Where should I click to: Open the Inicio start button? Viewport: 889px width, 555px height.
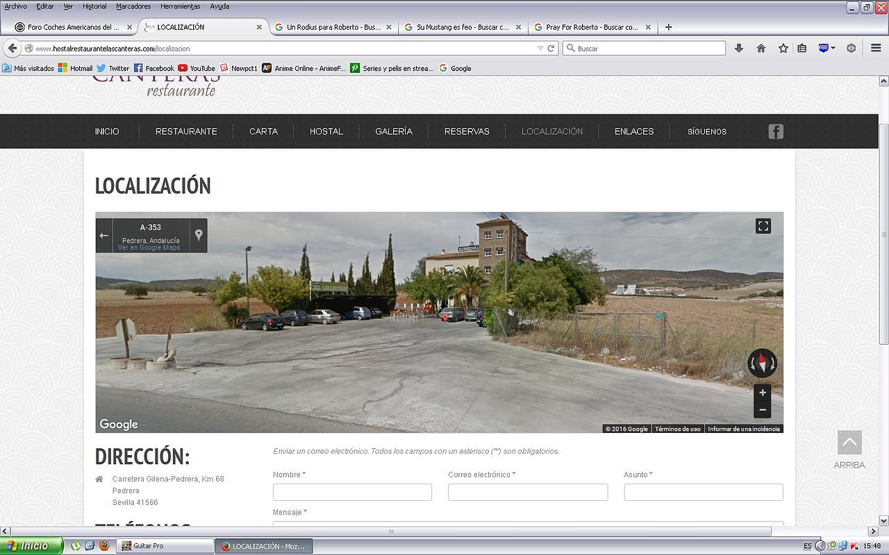(32, 546)
